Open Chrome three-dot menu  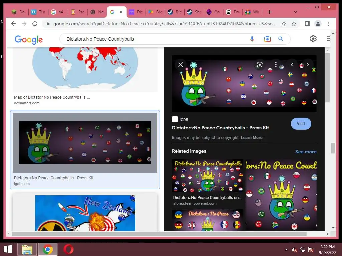(329, 24)
